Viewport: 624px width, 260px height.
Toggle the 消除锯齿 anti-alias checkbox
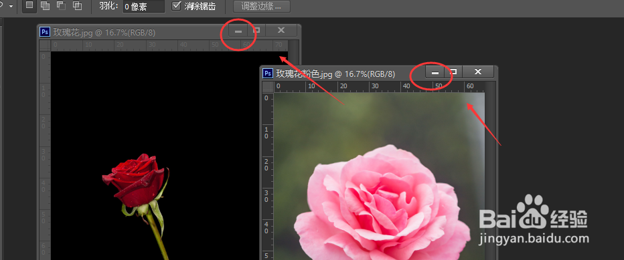[177, 6]
